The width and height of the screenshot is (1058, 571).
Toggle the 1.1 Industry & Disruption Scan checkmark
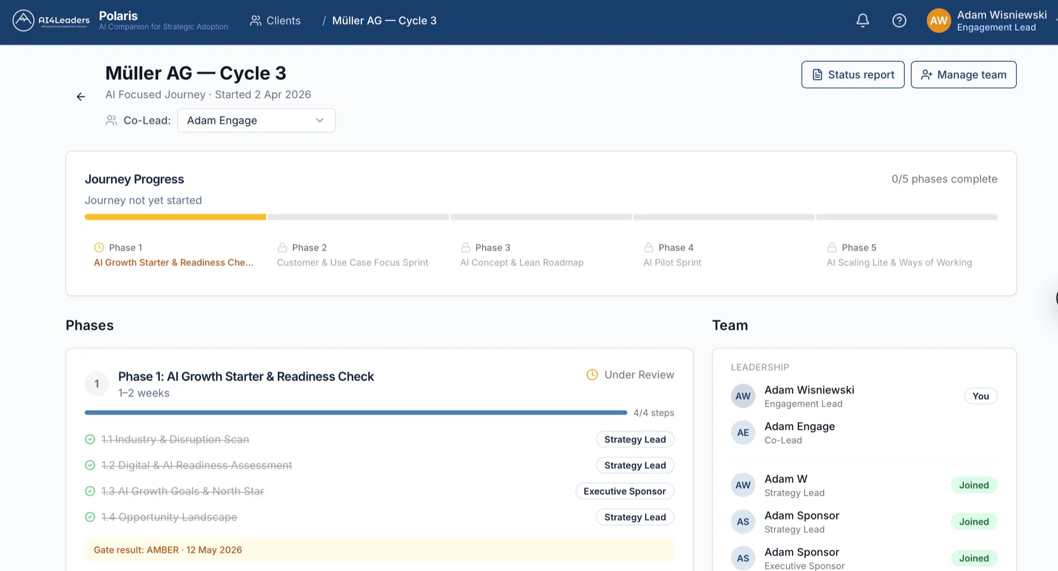coord(90,439)
